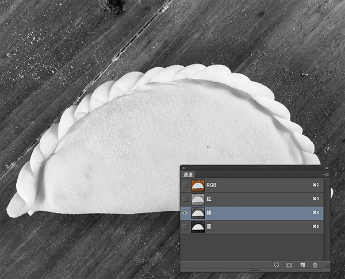Select the 红 (Red) channel name
This screenshot has width=345, height=279.
pyautogui.click(x=209, y=199)
